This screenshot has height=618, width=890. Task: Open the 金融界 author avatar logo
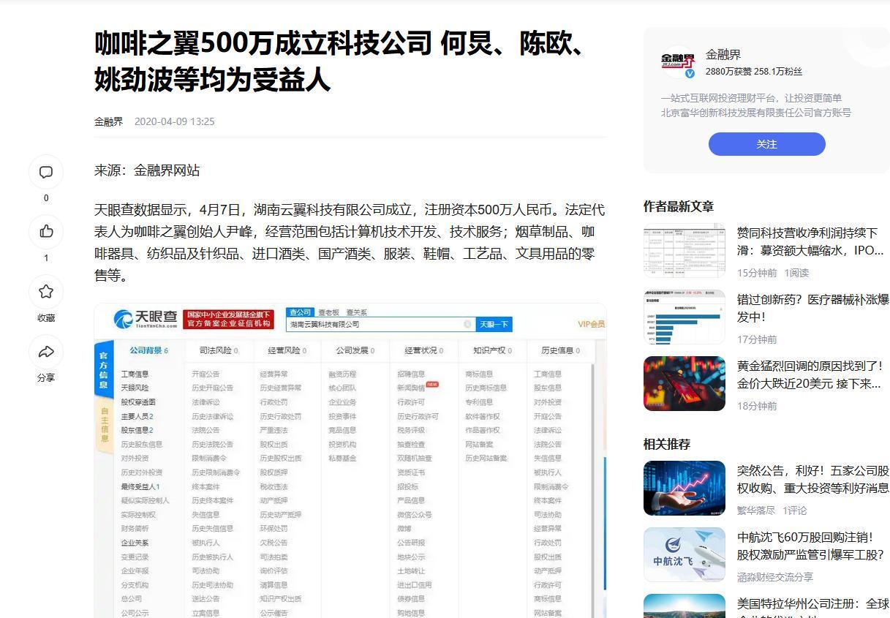pyautogui.click(x=678, y=61)
